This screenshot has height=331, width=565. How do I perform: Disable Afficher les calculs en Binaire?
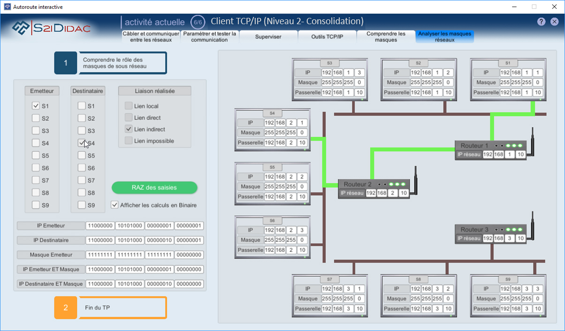114,205
